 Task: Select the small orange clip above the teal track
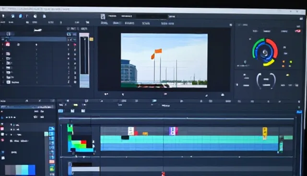(145, 133)
